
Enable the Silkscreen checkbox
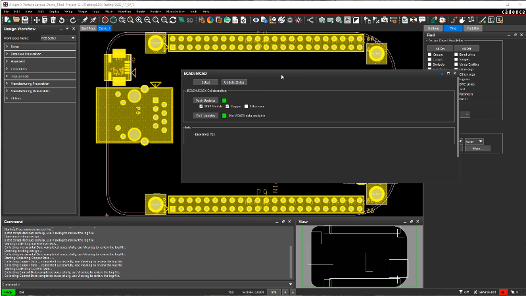point(245,106)
